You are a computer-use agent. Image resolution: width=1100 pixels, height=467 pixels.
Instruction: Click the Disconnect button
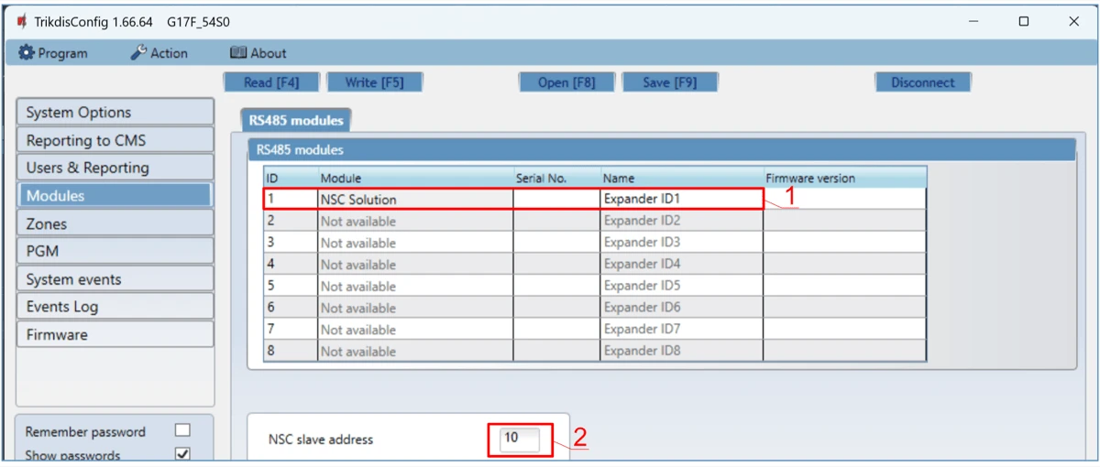(x=922, y=82)
